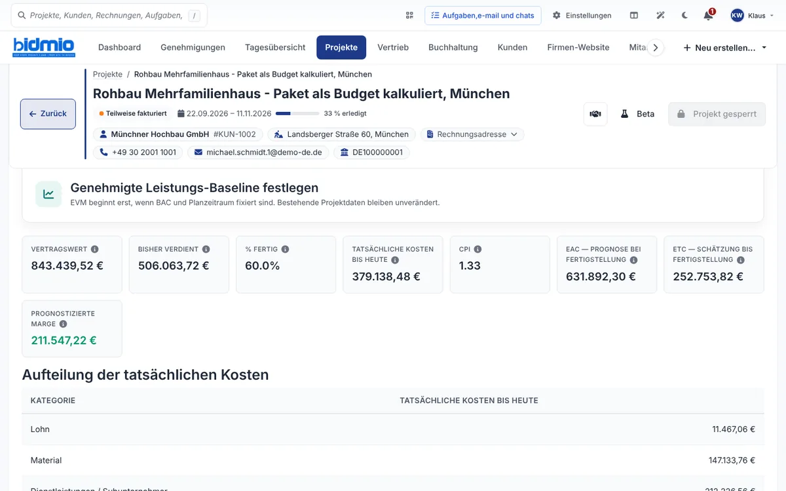
Task: Show info for Prognostizierte Marge
Action: pyautogui.click(x=63, y=324)
